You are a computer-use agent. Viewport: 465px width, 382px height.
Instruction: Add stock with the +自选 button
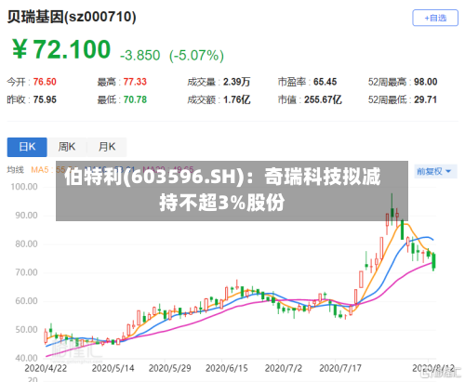point(435,18)
